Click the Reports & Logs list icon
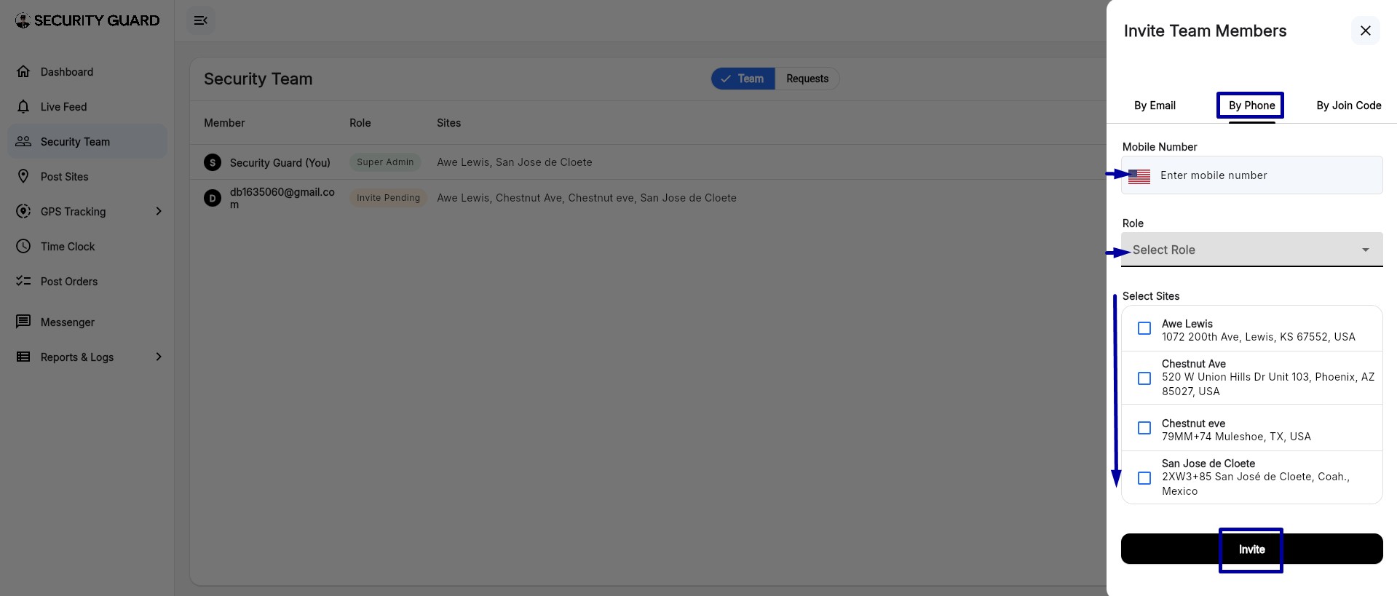Image resolution: width=1397 pixels, height=596 pixels. point(23,357)
